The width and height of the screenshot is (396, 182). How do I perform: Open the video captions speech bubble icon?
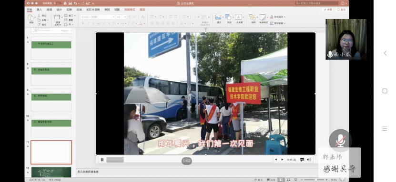click(x=302, y=160)
